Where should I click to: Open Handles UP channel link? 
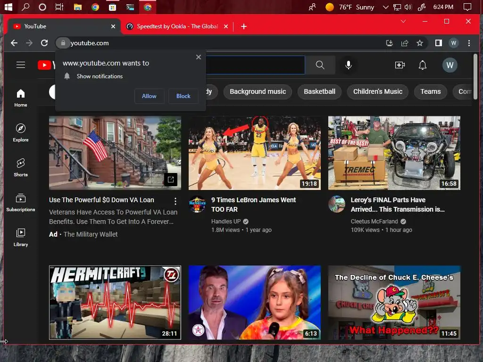pyautogui.click(x=226, y=222)
